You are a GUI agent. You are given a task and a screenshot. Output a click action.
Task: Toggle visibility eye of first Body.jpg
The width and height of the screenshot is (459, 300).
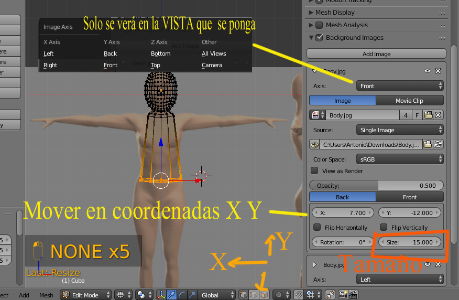coord(428,71)
